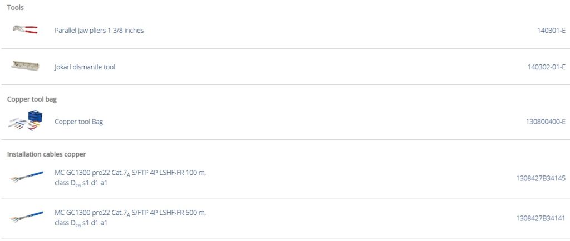
Task: Open the Jokari dismantle tool product
Action: click(x=85, y=67)
